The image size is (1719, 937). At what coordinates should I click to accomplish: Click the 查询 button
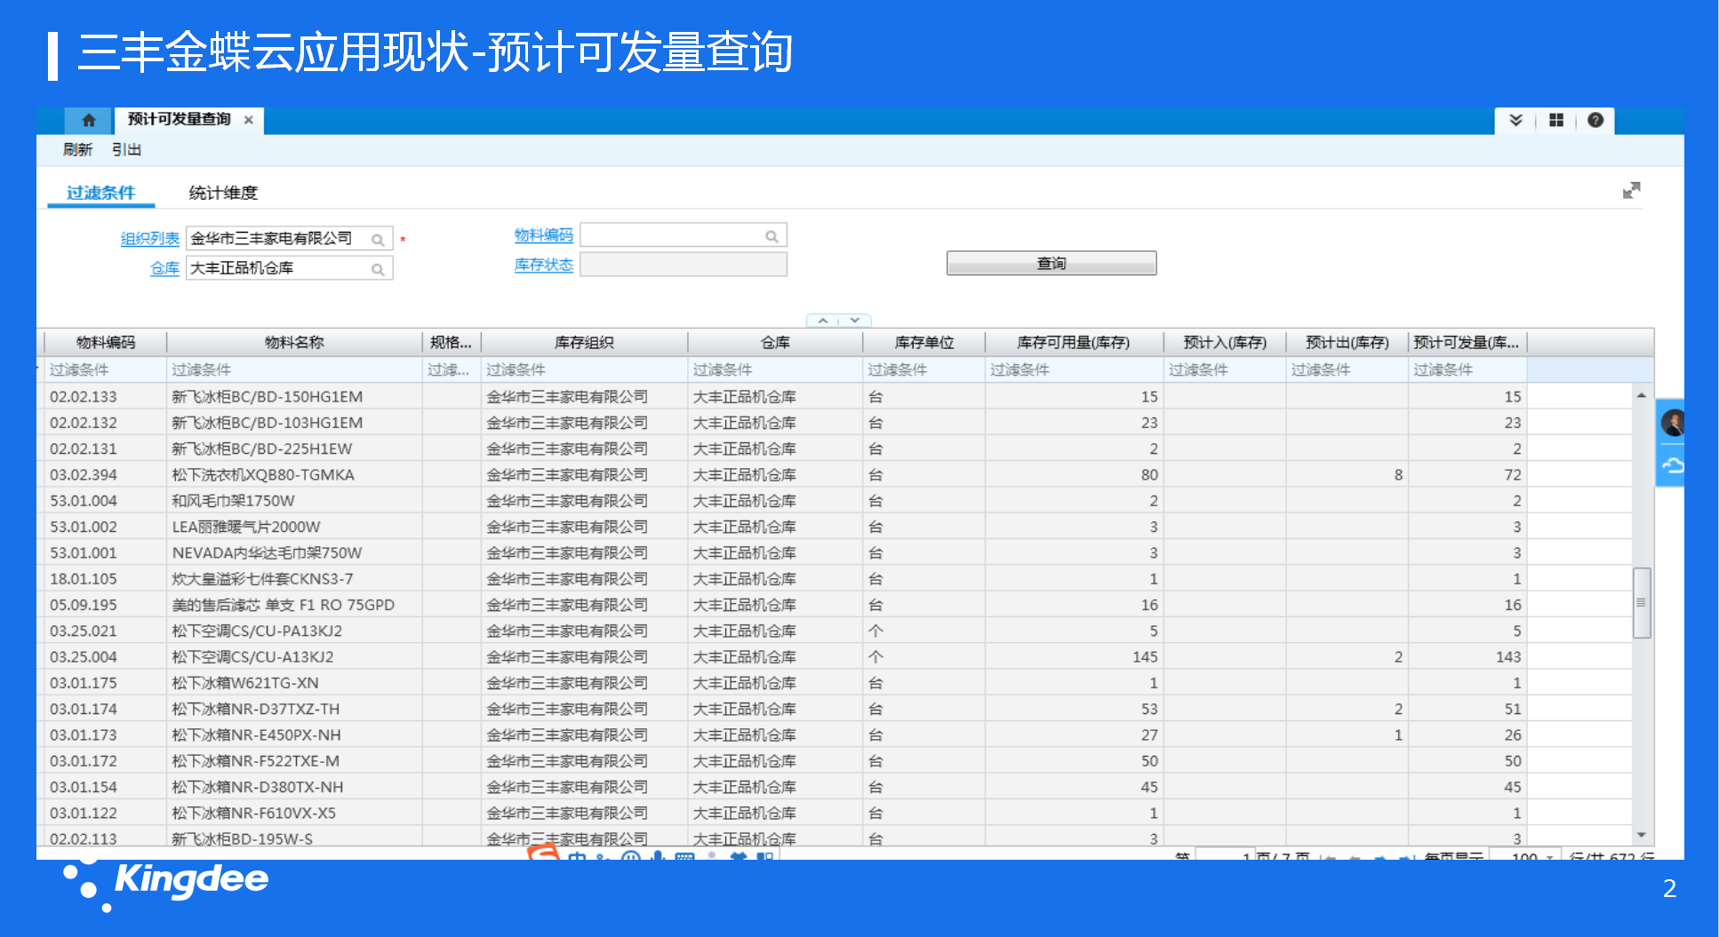1051,263
